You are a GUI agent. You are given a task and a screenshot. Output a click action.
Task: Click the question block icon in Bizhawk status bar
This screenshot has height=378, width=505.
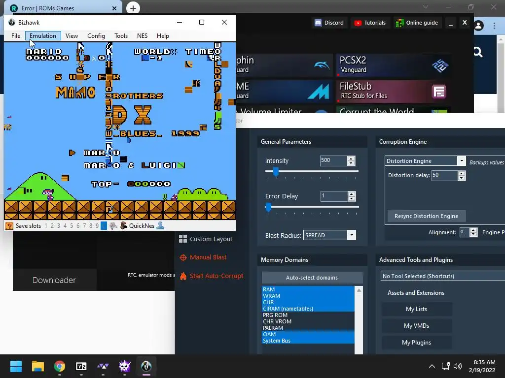point(9,226)
